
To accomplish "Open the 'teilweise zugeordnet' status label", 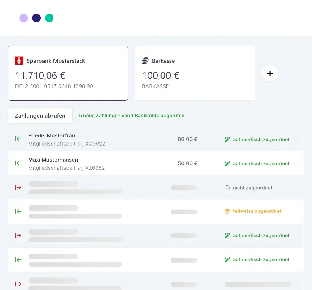I will pyautogui.click(x=257, y=211).
